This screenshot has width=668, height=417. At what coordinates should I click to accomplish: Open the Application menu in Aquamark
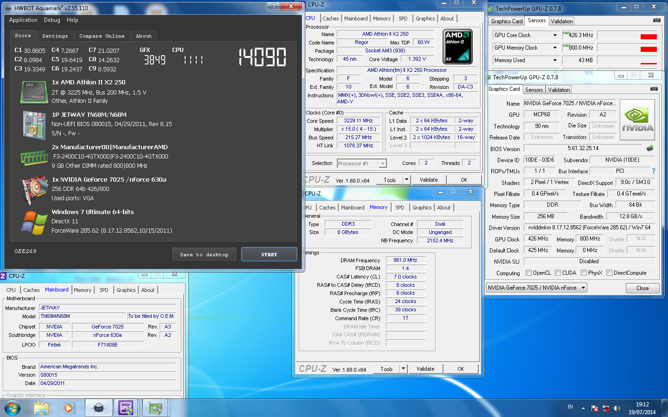(x=23, y=20)
